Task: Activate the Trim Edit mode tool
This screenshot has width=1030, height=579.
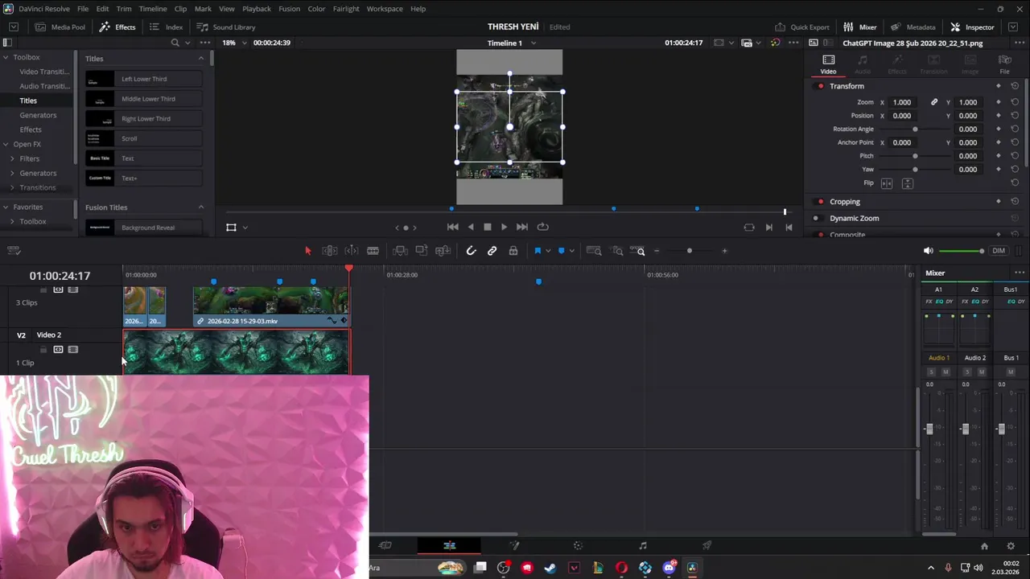Action: point(330,251)
